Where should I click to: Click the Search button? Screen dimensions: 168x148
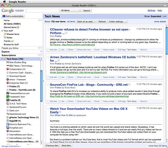pos(87,10)
